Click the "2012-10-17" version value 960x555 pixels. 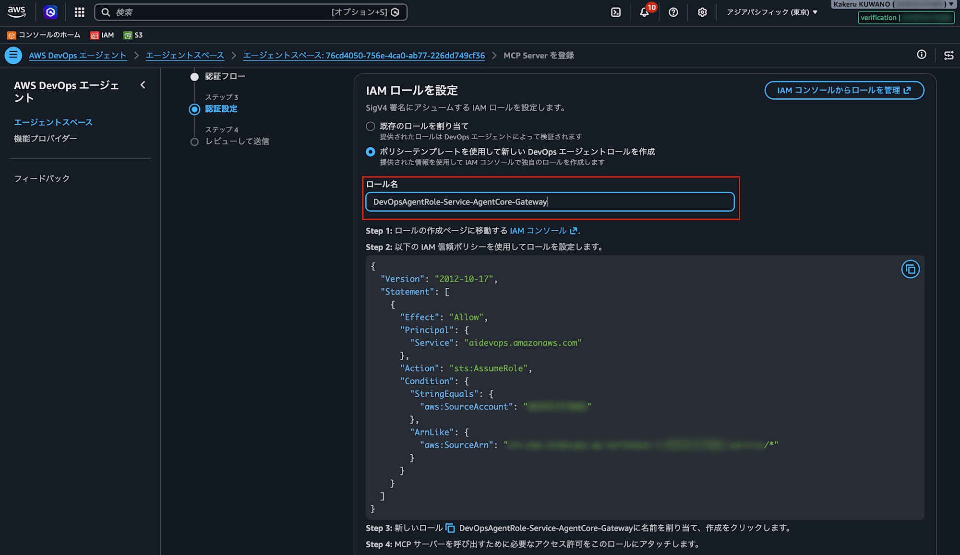pyautogui.click(x=464, y=279)
